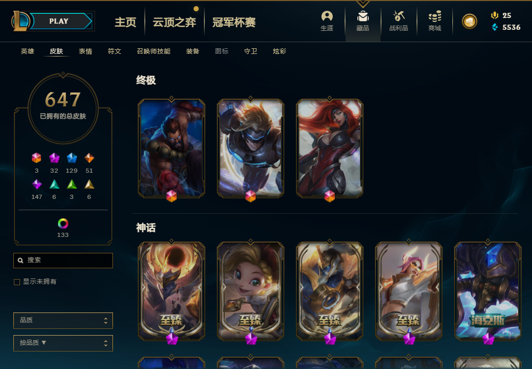Click the 搜索 search field

click(x=63, y=261)
